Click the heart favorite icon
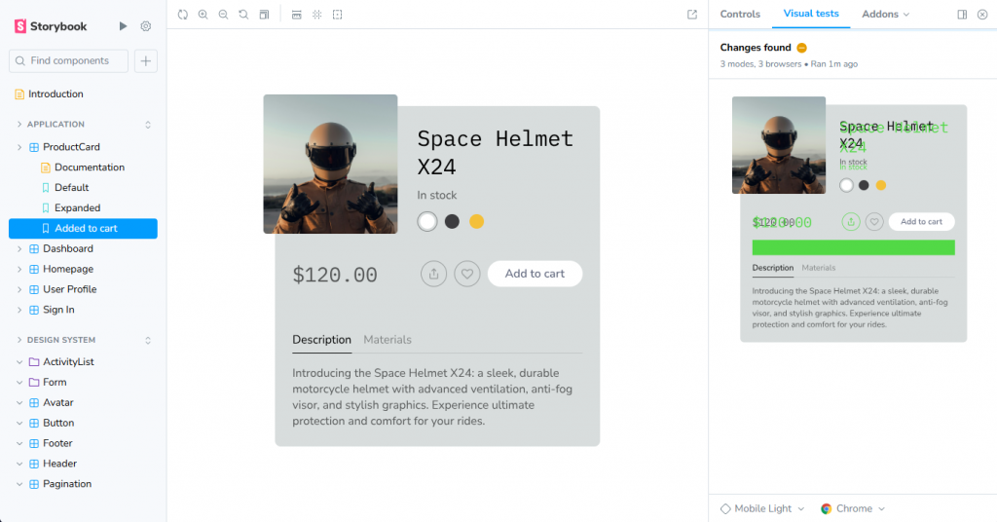Screen dimensions: 997x522 467,274
